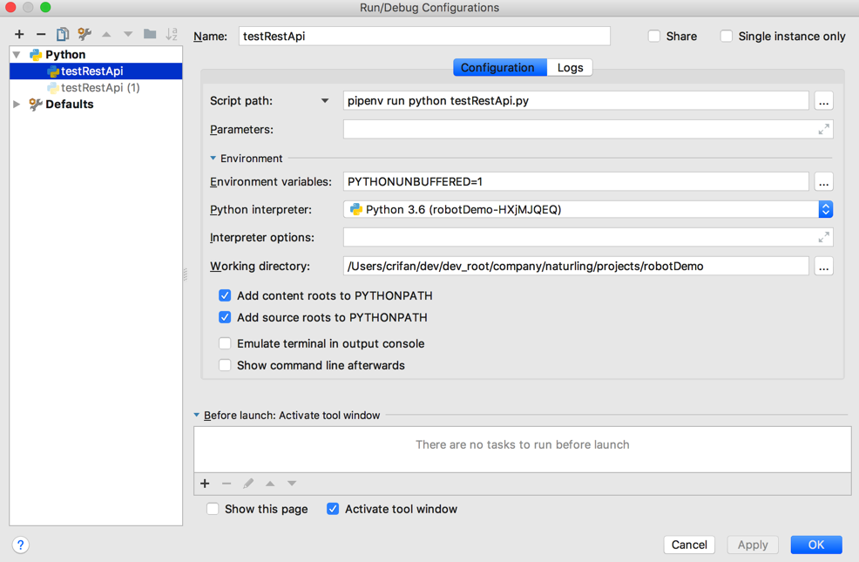Expand the Defaults tree node
The image size is (859, 562).
tap(17, 105)
